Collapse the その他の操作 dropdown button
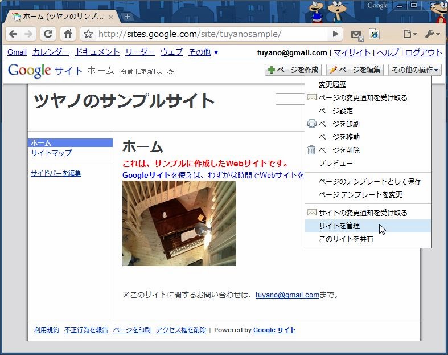This screenshot has width=448, height=355. (415, 70)
